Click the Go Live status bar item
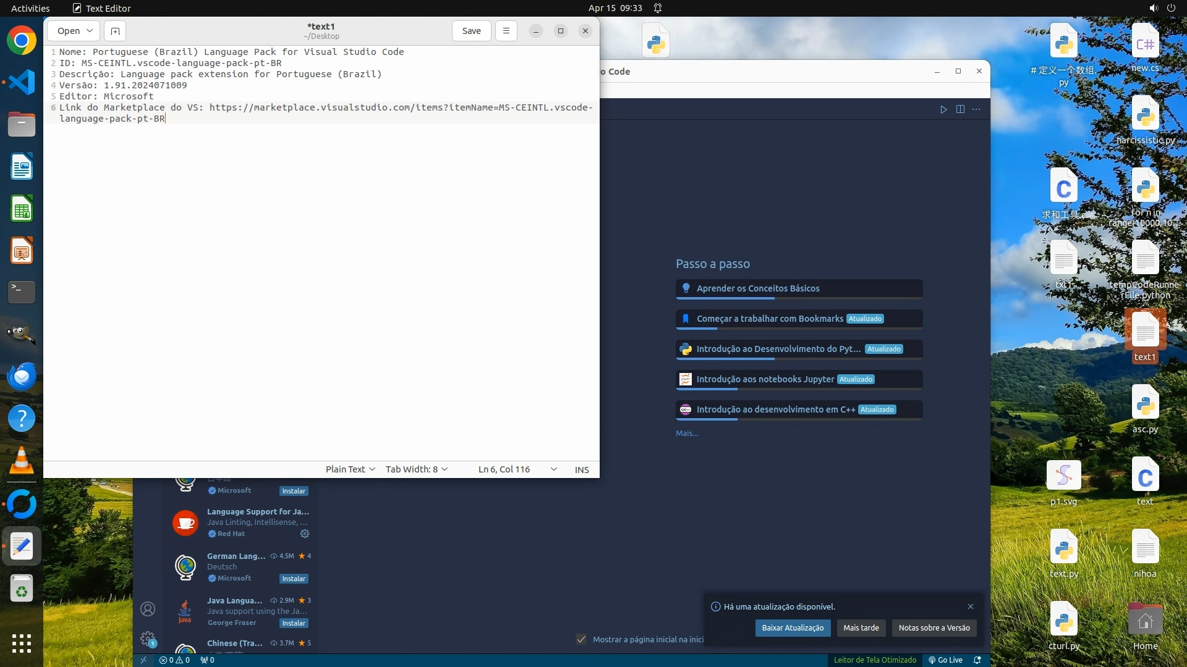The height and width of the screenshot is (667, 1187). (945, 660)
